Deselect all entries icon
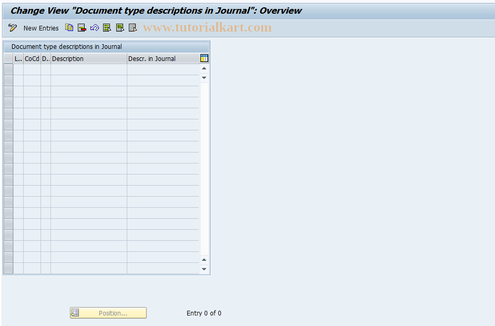The height and width of the screenshot is (326, 495). coord(133,28)
